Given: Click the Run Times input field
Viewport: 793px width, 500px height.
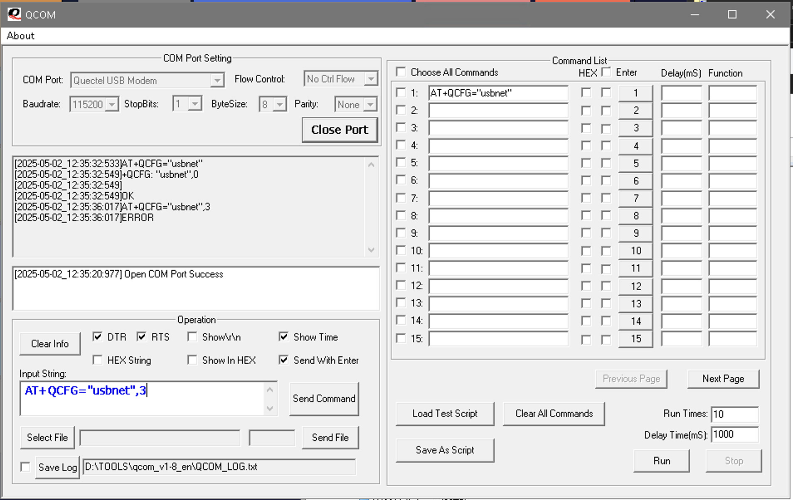Looking at the screenshot, I should coord(734,414).
